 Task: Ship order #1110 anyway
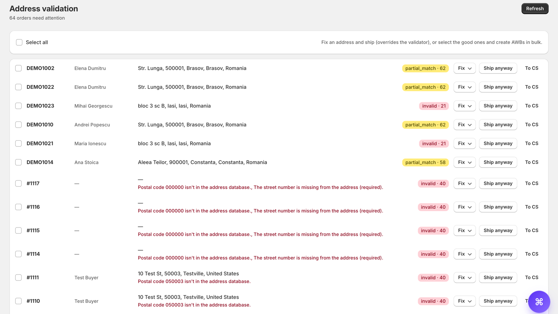point(498,301)
